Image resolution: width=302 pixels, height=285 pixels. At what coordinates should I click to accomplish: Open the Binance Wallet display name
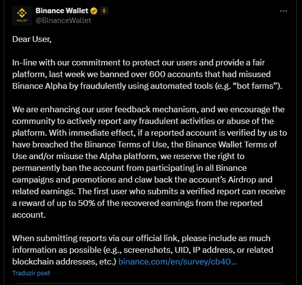pos(62,11)
